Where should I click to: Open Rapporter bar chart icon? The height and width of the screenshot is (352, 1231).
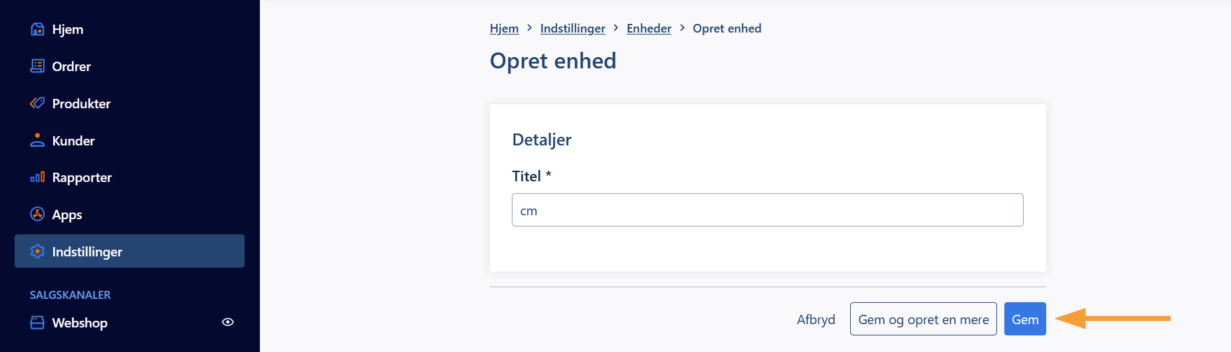pyautogui.click(x=37, y=177)
